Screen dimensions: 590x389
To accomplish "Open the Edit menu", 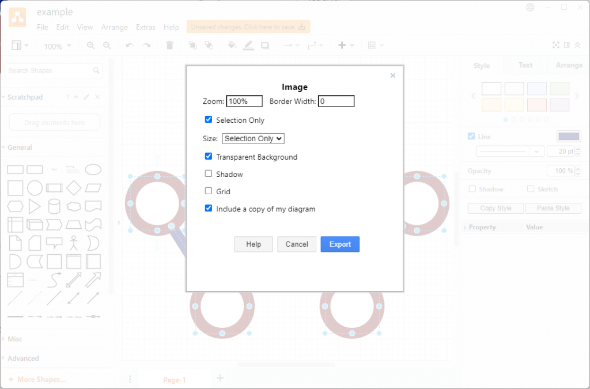I will pos(62,27).
